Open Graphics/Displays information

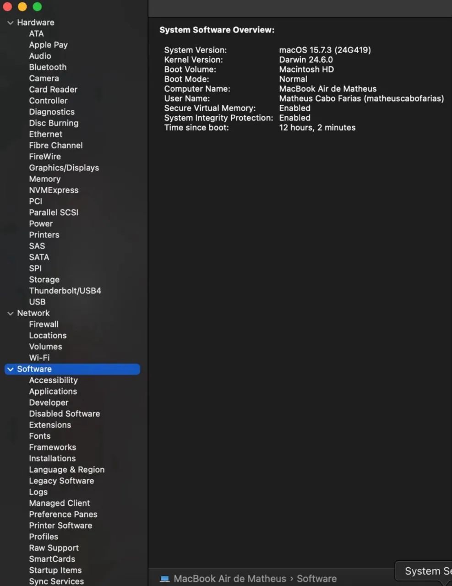(64, 168)
